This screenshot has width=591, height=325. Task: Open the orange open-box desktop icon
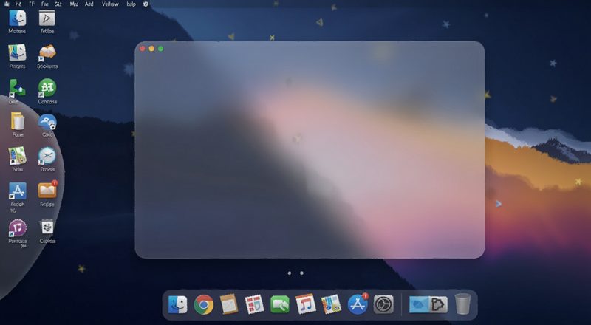(47, 52)
